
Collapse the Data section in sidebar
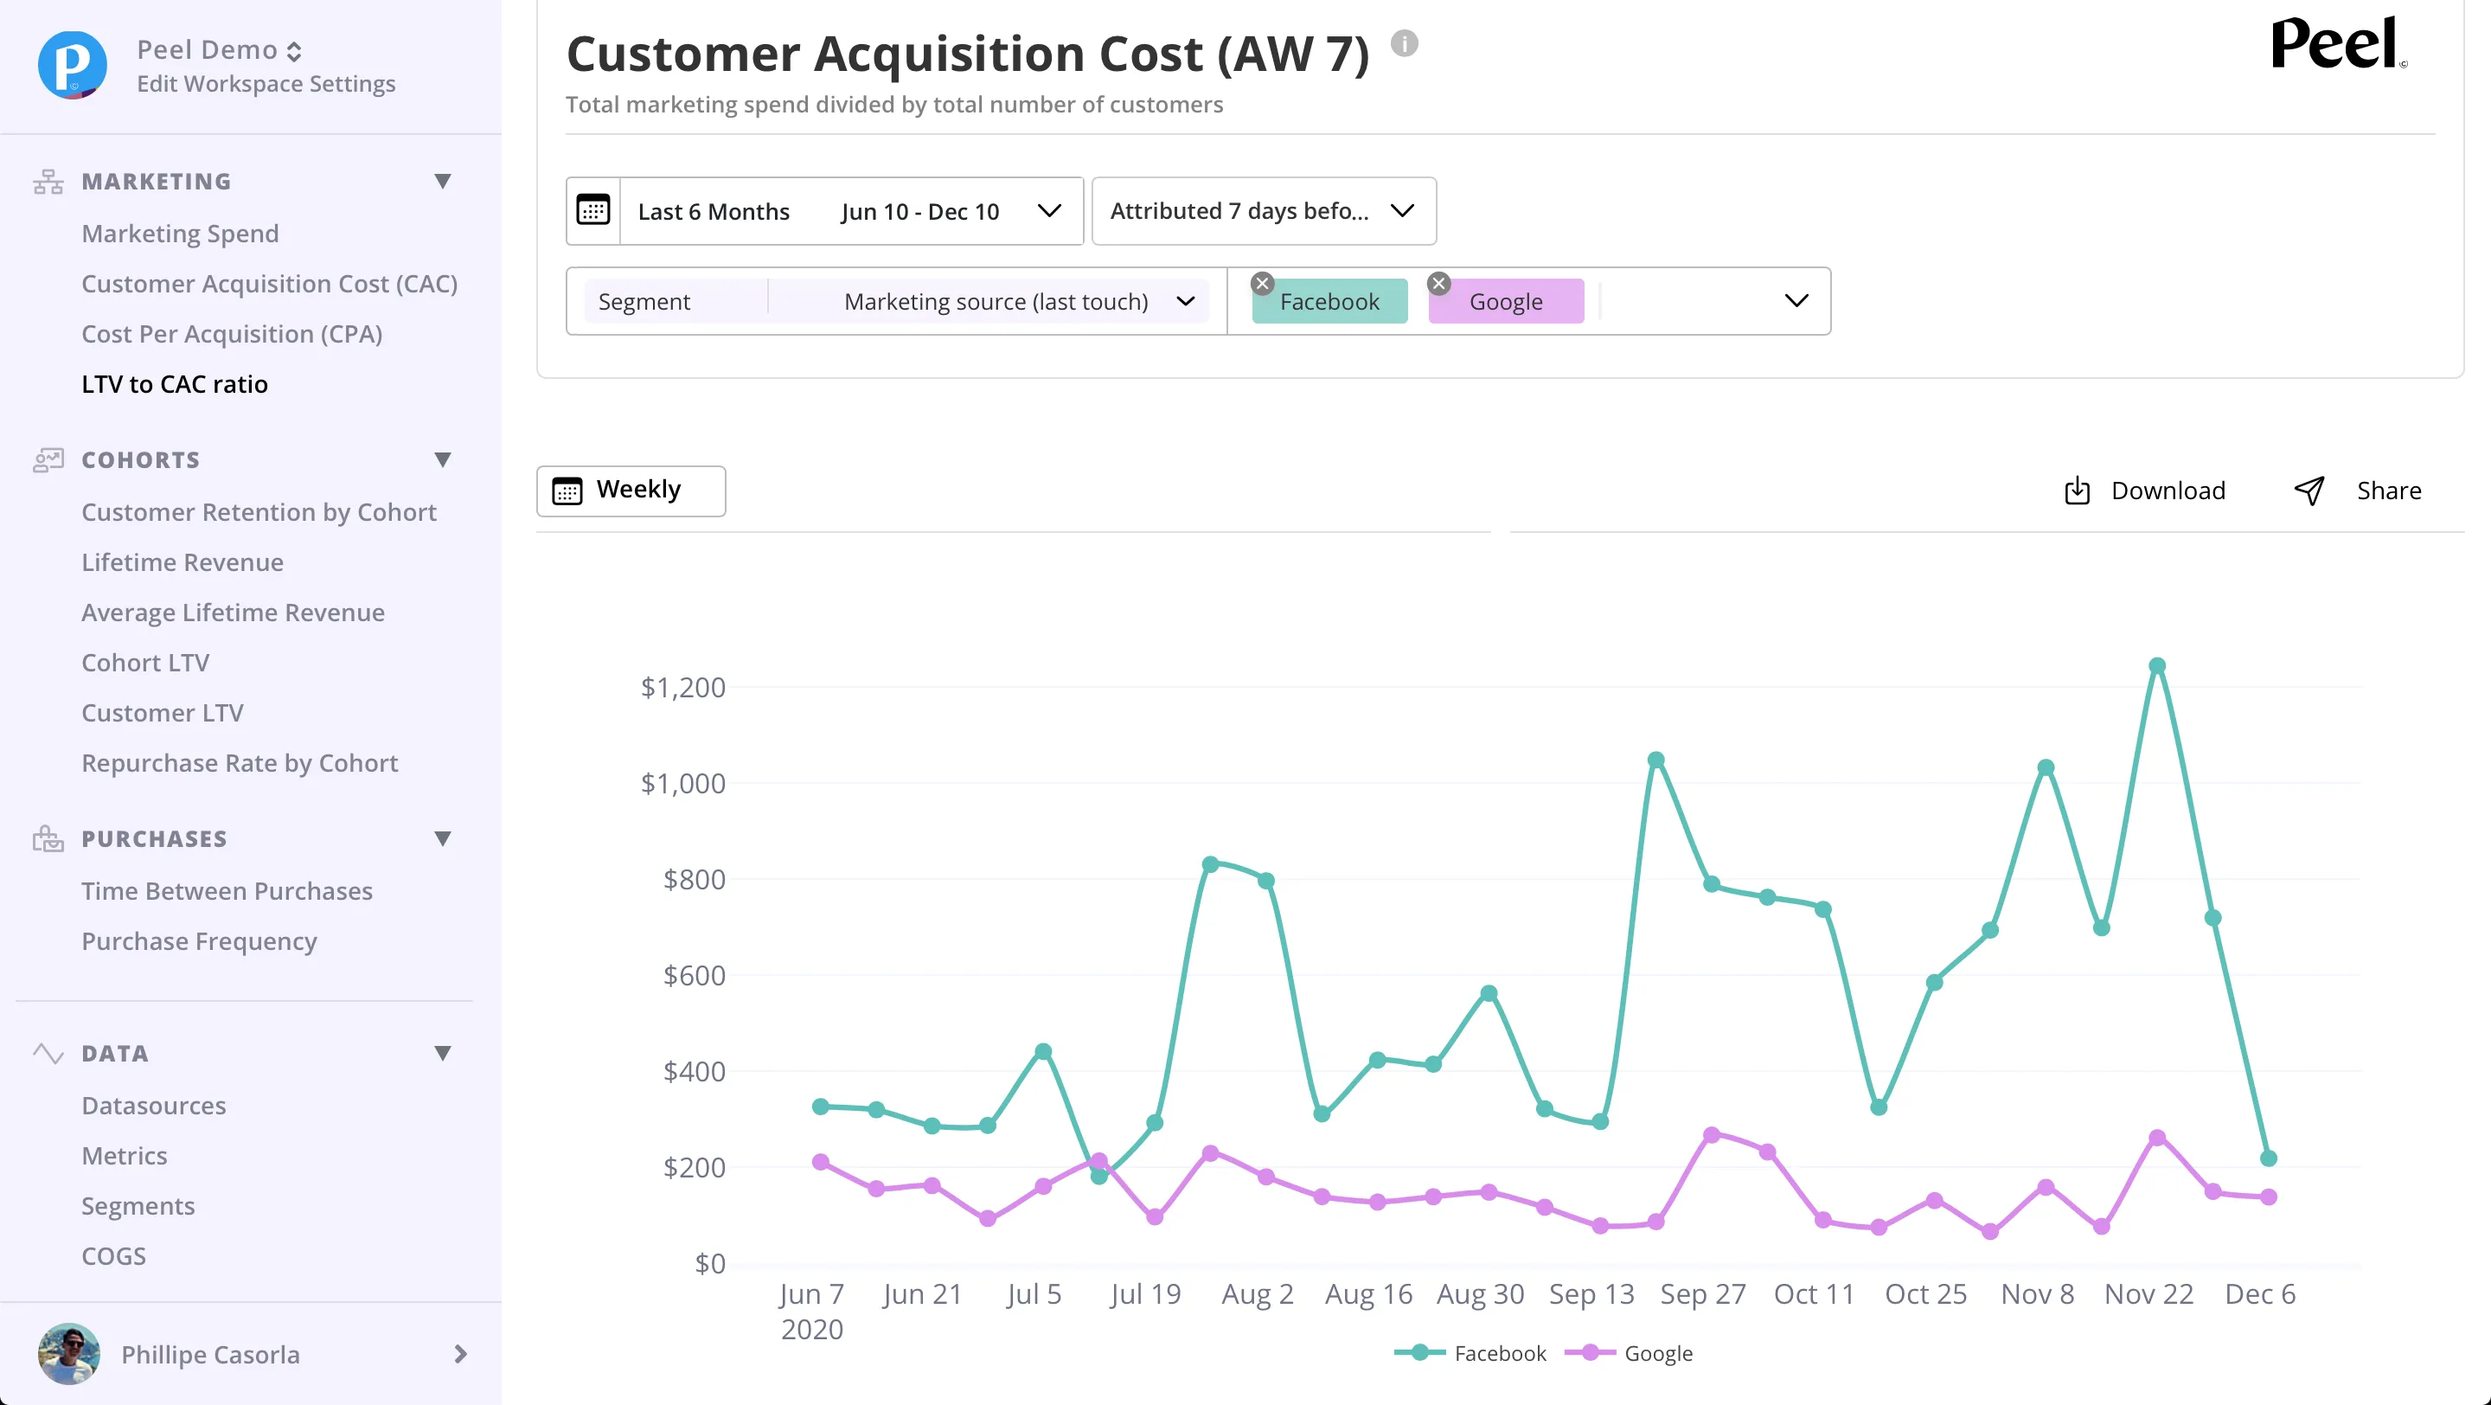(x=443, y=1053)
